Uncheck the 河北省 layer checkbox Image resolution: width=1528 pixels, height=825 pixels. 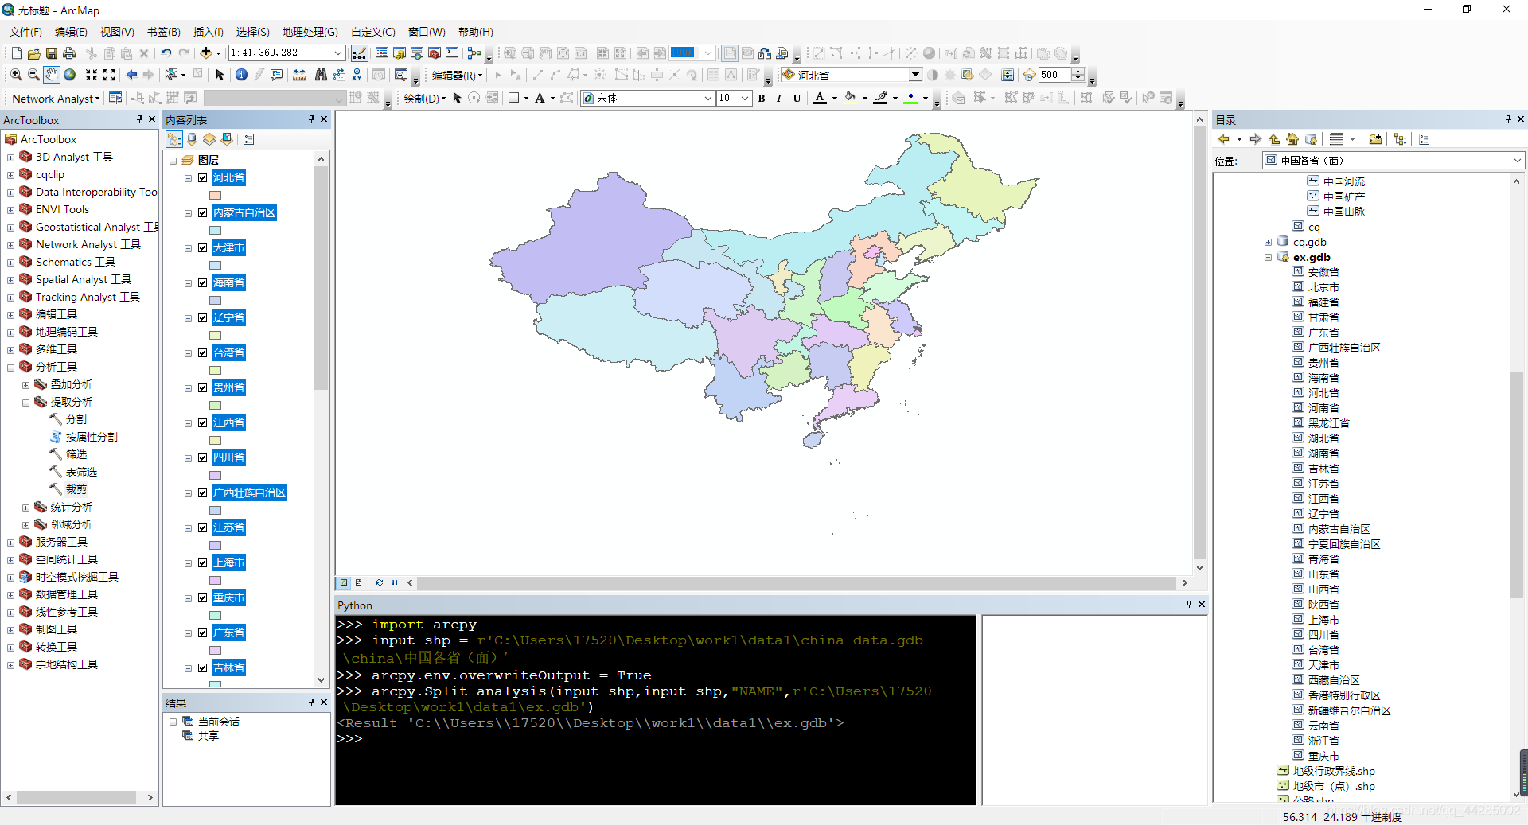tap(203, 177)
